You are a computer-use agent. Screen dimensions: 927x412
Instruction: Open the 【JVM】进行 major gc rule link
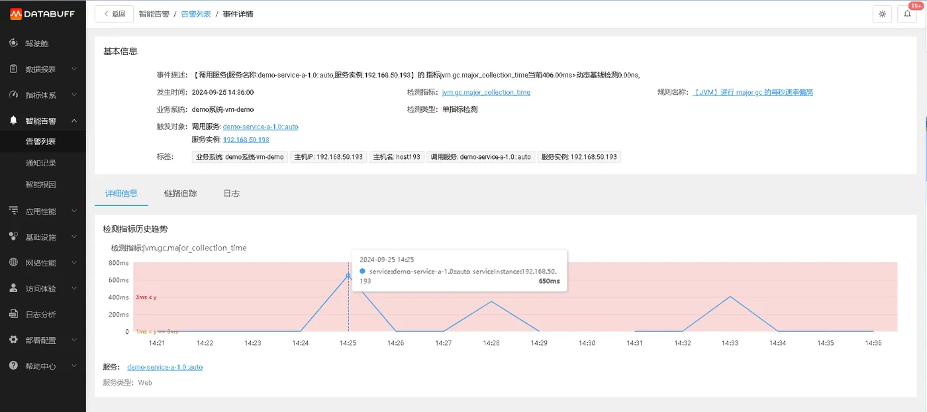[x=753, y=93]
